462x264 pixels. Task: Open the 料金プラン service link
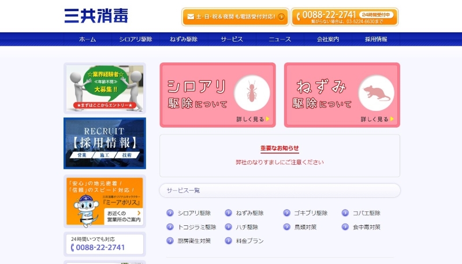coord(249,241)
